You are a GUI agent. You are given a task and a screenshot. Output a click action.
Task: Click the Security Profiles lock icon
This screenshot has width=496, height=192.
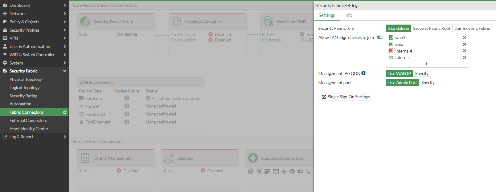click(5, 30)
